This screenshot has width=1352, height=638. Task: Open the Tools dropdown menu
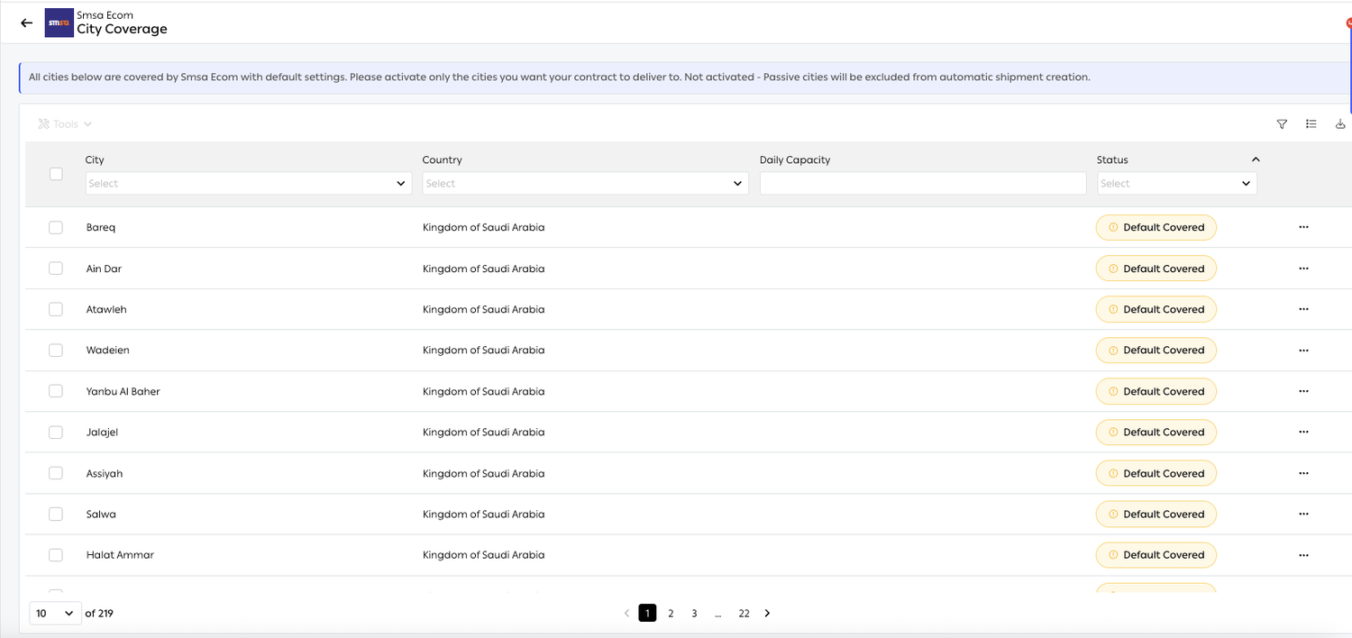point(65,124)
